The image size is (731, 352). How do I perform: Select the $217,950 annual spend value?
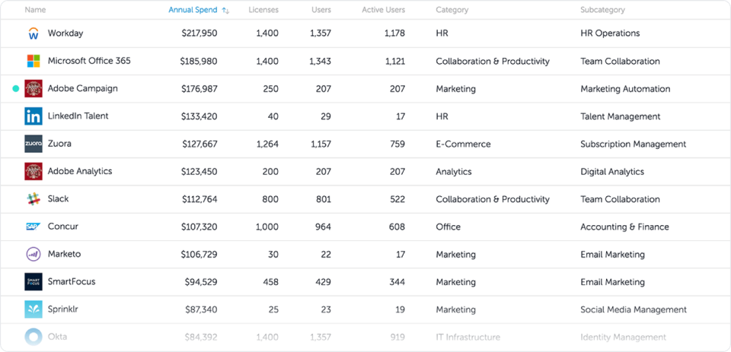tap(200, 33)
